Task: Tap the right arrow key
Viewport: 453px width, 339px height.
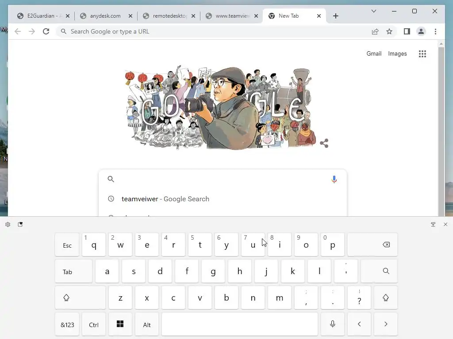Action: [x=386, y=324]
